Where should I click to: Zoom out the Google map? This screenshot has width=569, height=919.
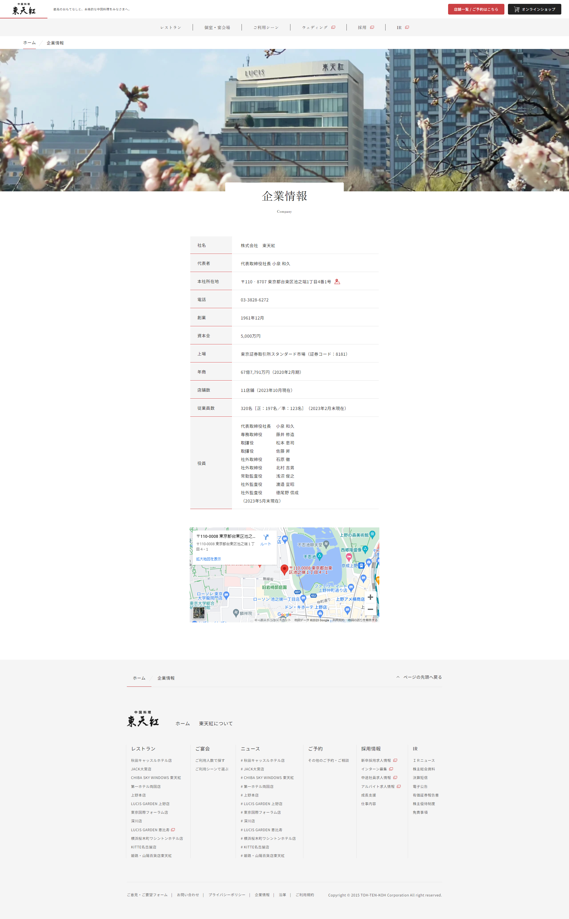point(370,609)
